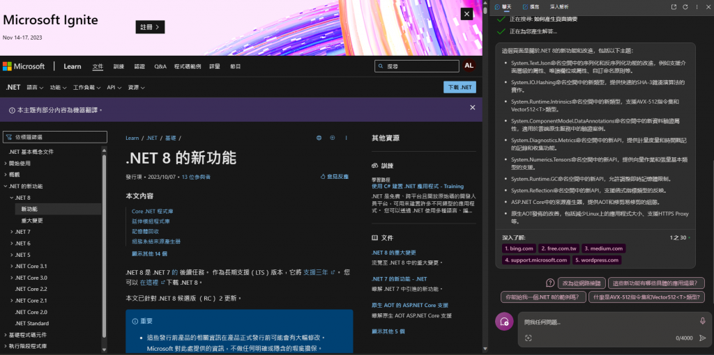The width and height of the screenshot is (714, 355).
Task: Expand the 工作負載 dropdown menu
Action: coord(87,87)
